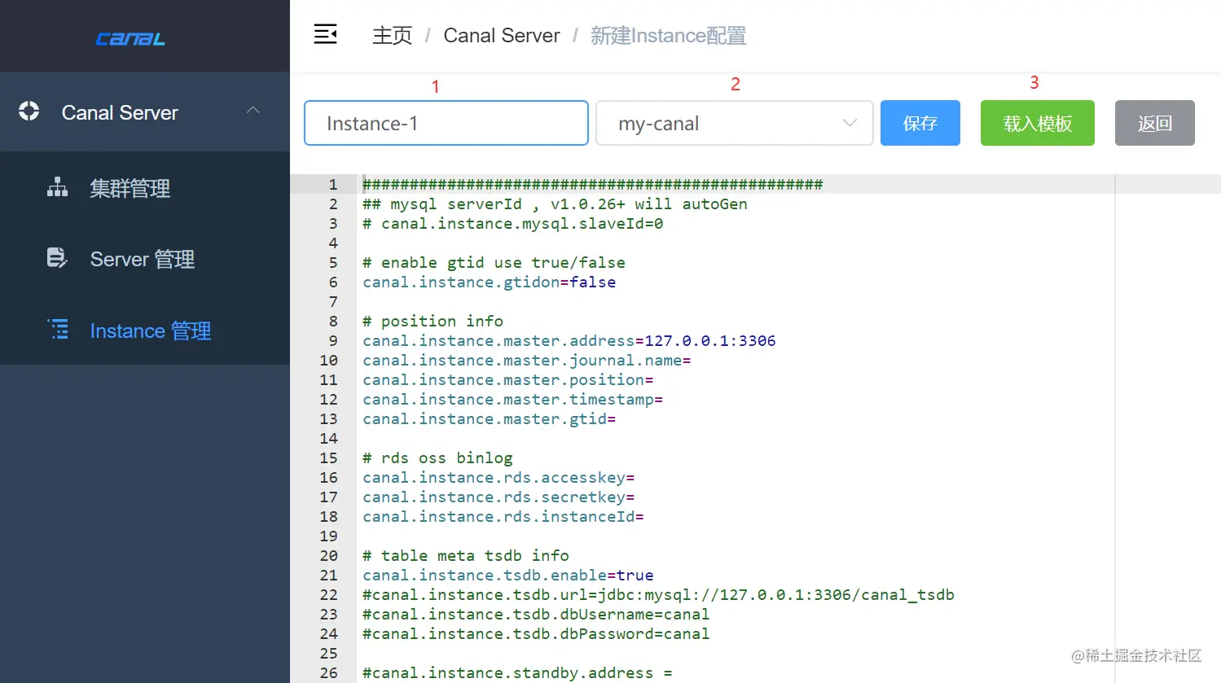
Task: Click the cluster management tree icon
Action: coord(57,187)
